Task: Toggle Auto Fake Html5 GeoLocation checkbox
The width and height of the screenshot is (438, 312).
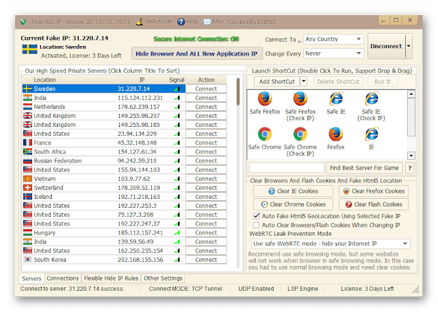Action: [x=256, y=216]
